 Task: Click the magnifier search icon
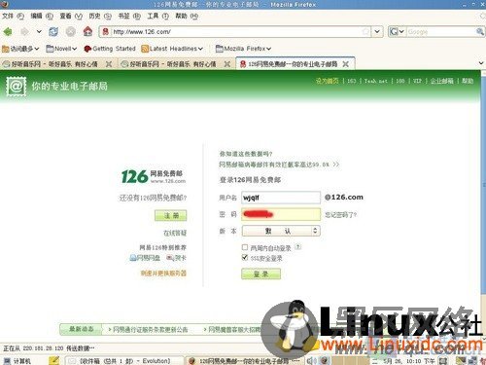click(x=480, y=32)
